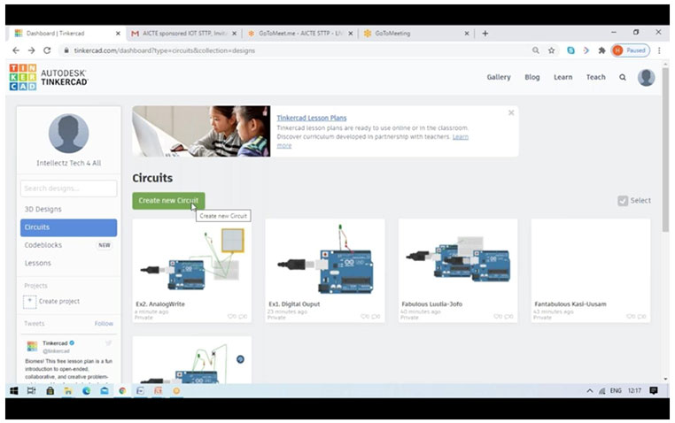Viewport: 675px width, 423px height.
Task: Close the Tinkercad Lesson Plans banner
Action: click(x=511, y=113)
